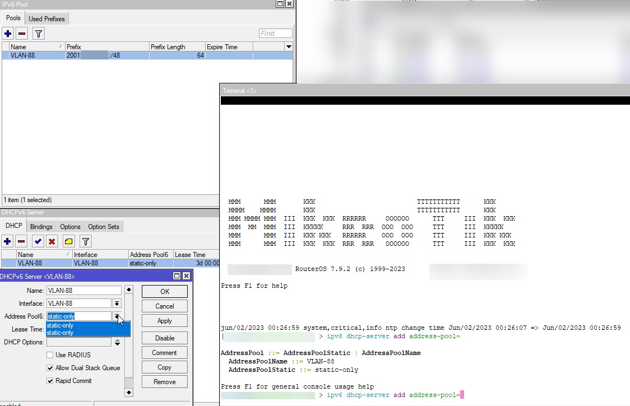Image resolution: width=630 pixels, height=406 pixels.
Task: Click the scroll-up arrow in VLAN-88 dialog
Action: pos(128,290)
